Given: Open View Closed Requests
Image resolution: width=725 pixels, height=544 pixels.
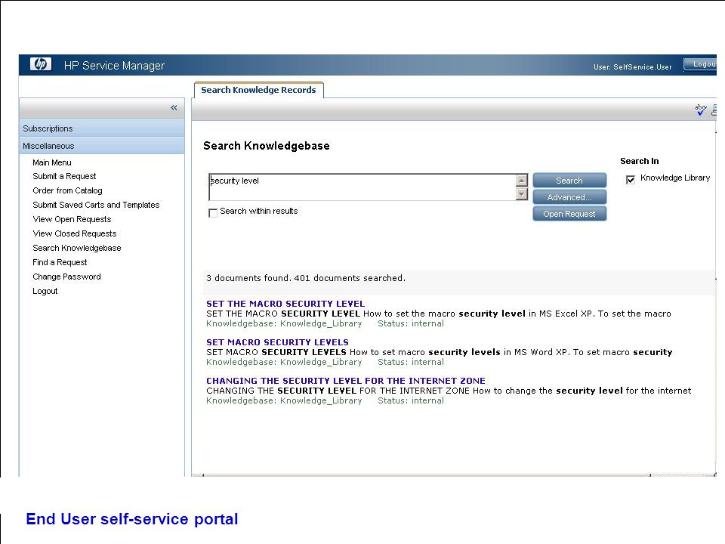Looking at the screenshot, I should click(75, 233).
